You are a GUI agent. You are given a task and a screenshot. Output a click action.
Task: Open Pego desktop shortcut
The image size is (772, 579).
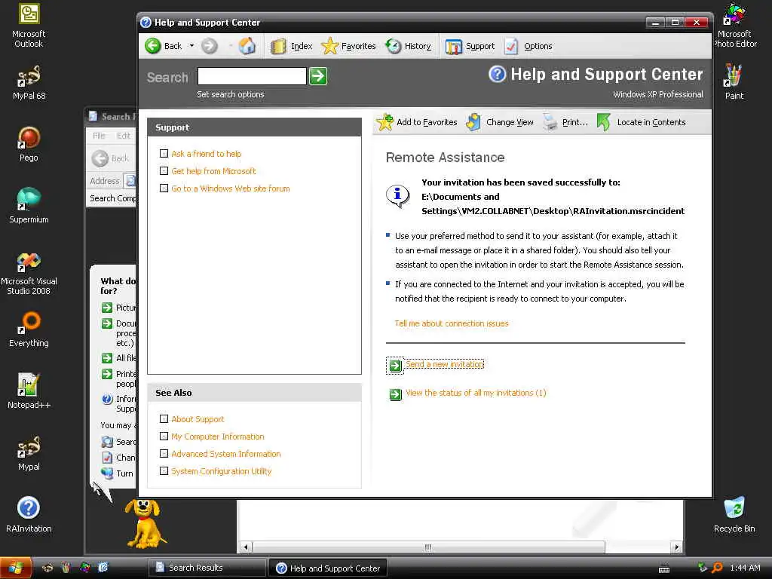29,144
